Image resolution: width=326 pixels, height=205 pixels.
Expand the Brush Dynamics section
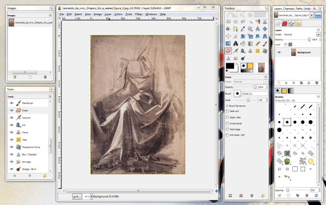tap(227, 105)
